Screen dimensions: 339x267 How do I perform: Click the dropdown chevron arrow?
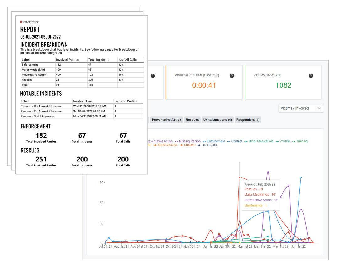click(320, 108)
